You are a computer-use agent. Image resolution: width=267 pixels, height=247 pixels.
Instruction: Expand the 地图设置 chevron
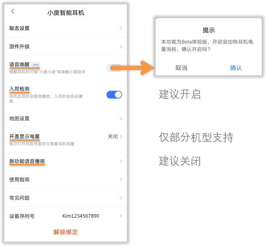121,118
